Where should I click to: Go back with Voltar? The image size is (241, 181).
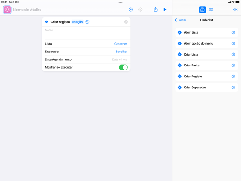180,20
